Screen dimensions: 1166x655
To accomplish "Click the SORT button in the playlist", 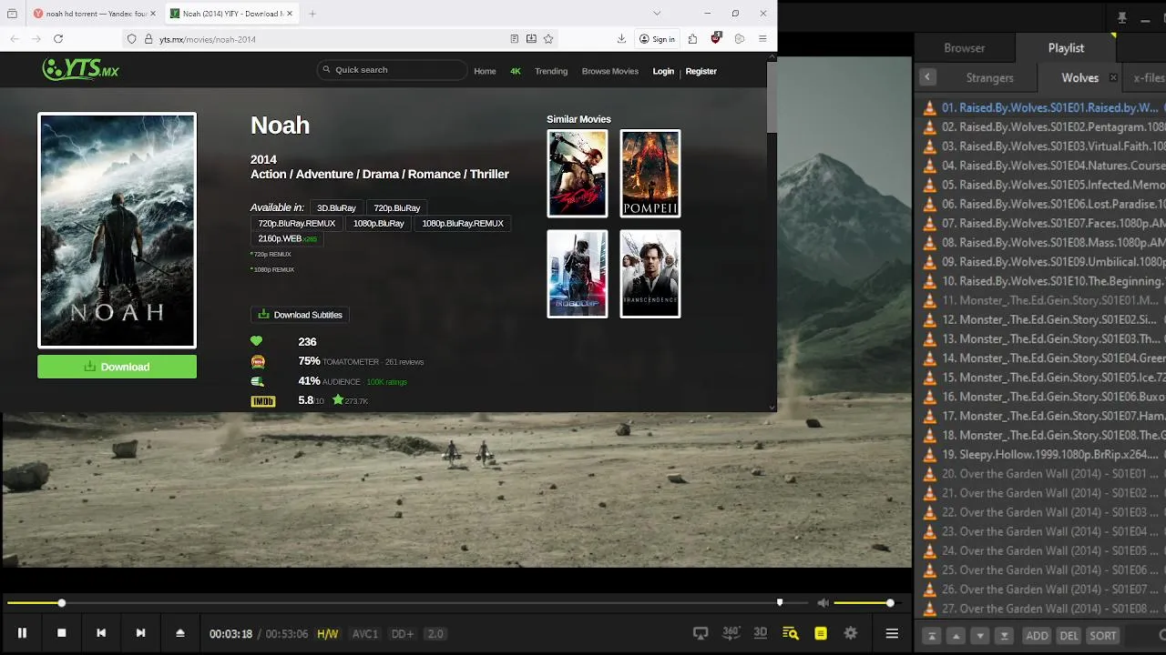I will (x=1103, y=635).
